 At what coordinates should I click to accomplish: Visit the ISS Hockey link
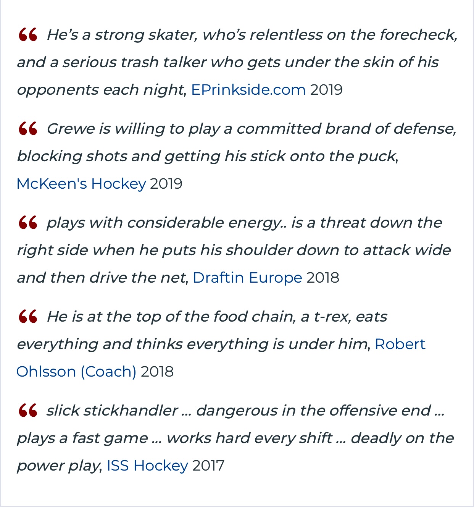coord(147,466)
